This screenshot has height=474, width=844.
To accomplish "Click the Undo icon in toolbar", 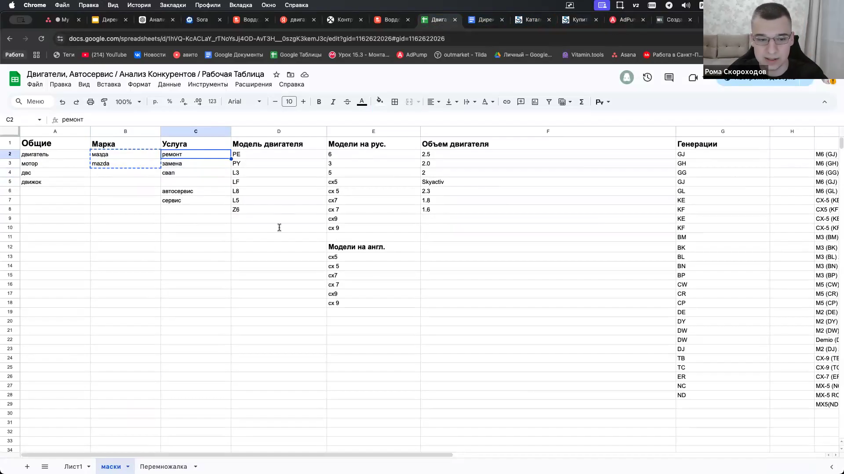I will tap(62, 102).
